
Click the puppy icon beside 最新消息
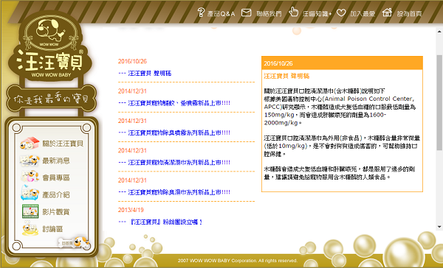(30, 161)
